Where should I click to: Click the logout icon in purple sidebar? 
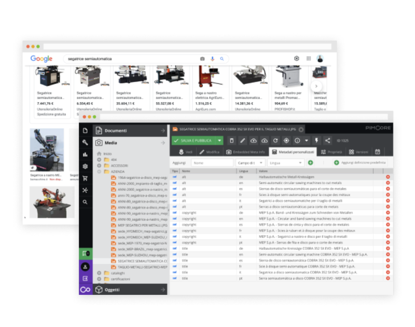coord(85,278)
